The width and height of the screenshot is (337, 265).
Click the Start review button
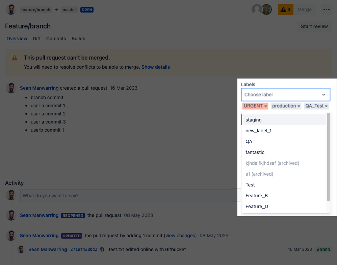pyautogui.click(x=314, y=26)
